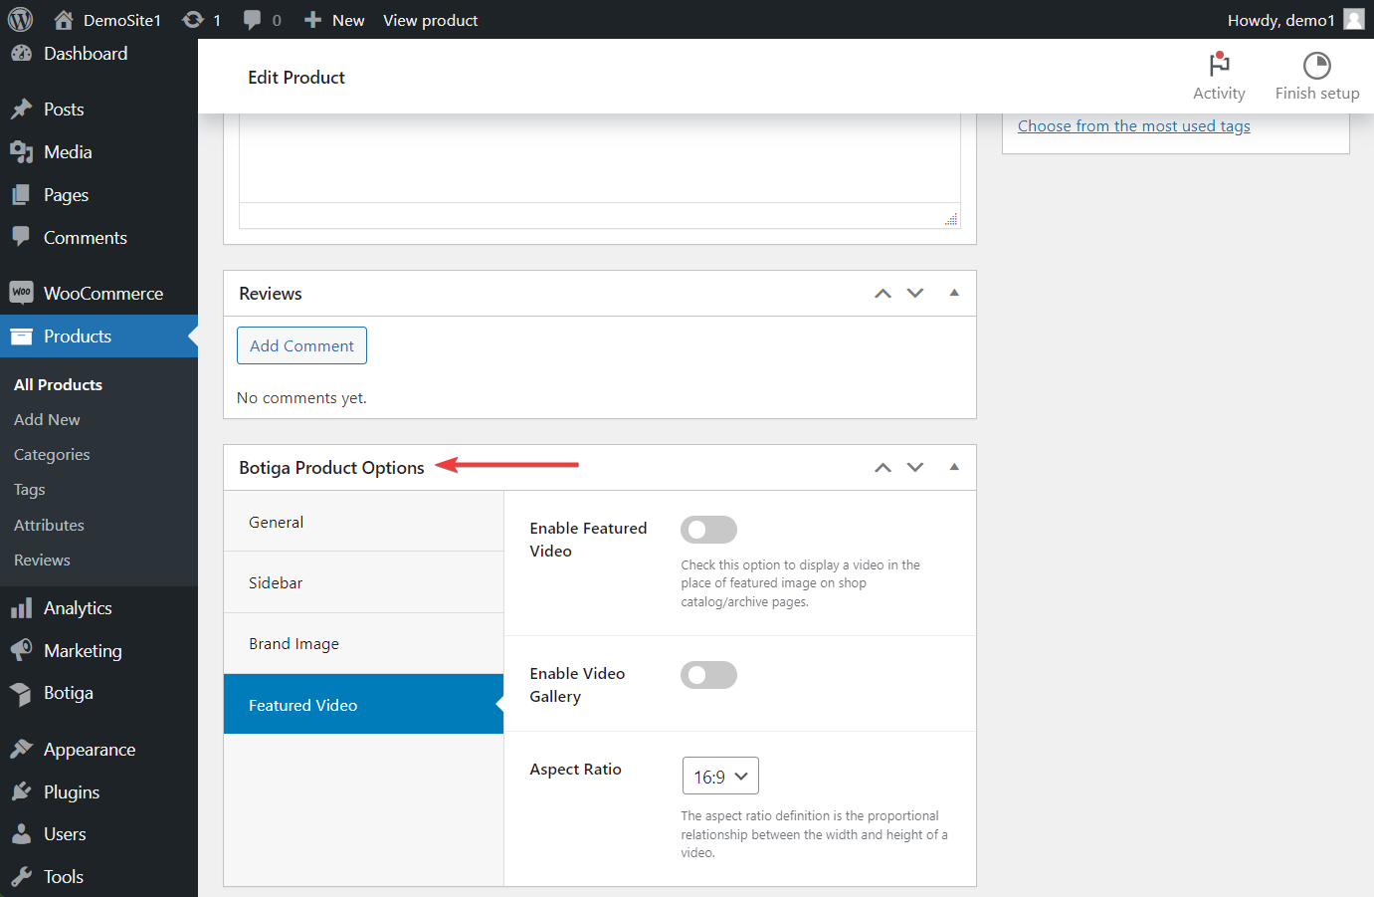Click the Posts pushpin icon

click(x=21, y=110)
